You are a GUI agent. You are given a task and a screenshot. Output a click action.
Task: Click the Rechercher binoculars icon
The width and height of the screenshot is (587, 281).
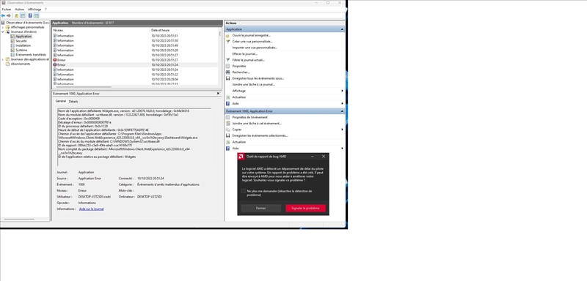click(x=228, y=72)
